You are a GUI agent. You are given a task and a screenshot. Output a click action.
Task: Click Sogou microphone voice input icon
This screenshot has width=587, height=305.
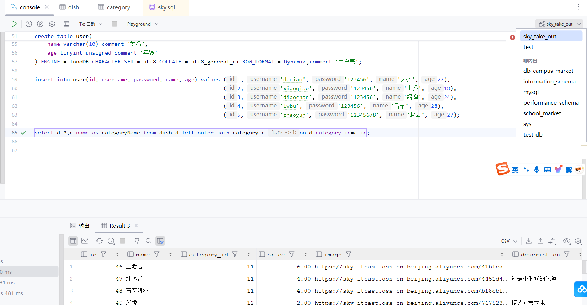click(537, 170)
